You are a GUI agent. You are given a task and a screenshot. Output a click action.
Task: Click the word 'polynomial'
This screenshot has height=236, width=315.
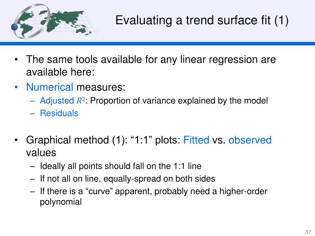(61, 202)
